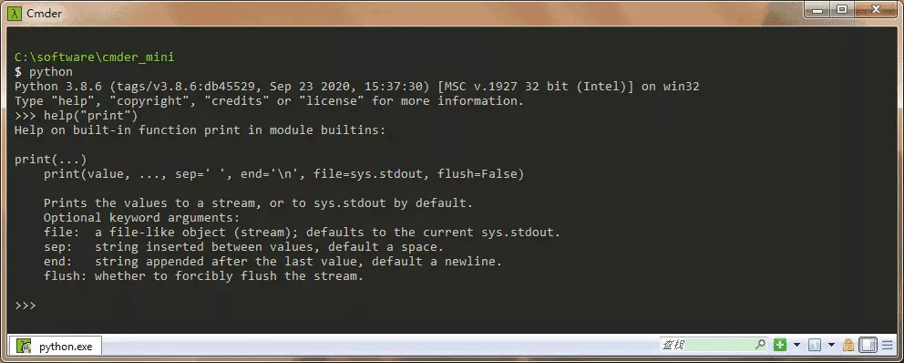Open the new console dropdown arrow
This screenshot has height=363, width=904.
796,345
